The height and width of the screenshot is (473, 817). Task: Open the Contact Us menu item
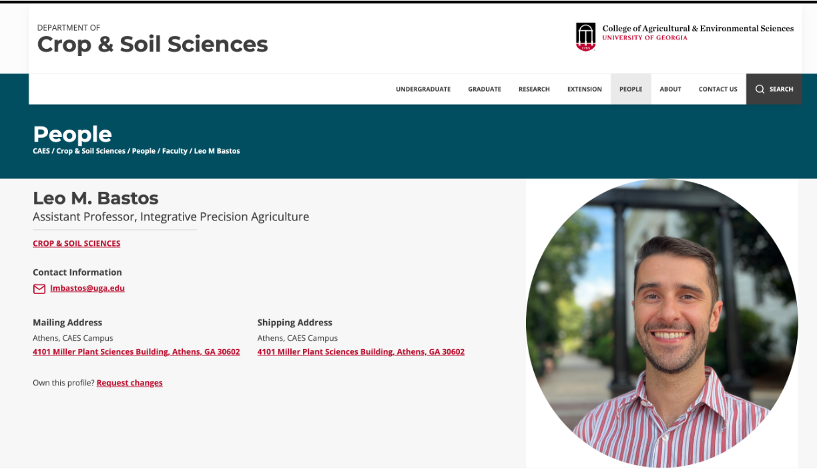pos(718,89)
